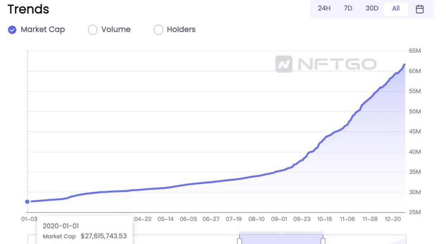Click the NFTGO watermark logo
Viewport: 446px width, 244px height.
coord(326,64)
